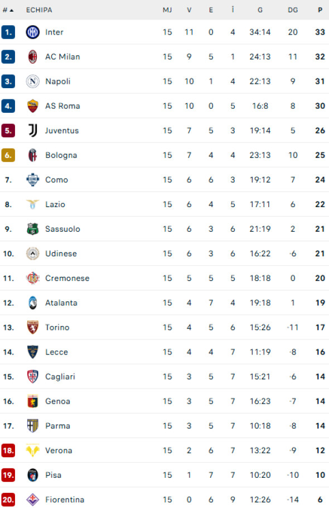
Task: Click the MJ matches played header
Action: click(167, 9)
